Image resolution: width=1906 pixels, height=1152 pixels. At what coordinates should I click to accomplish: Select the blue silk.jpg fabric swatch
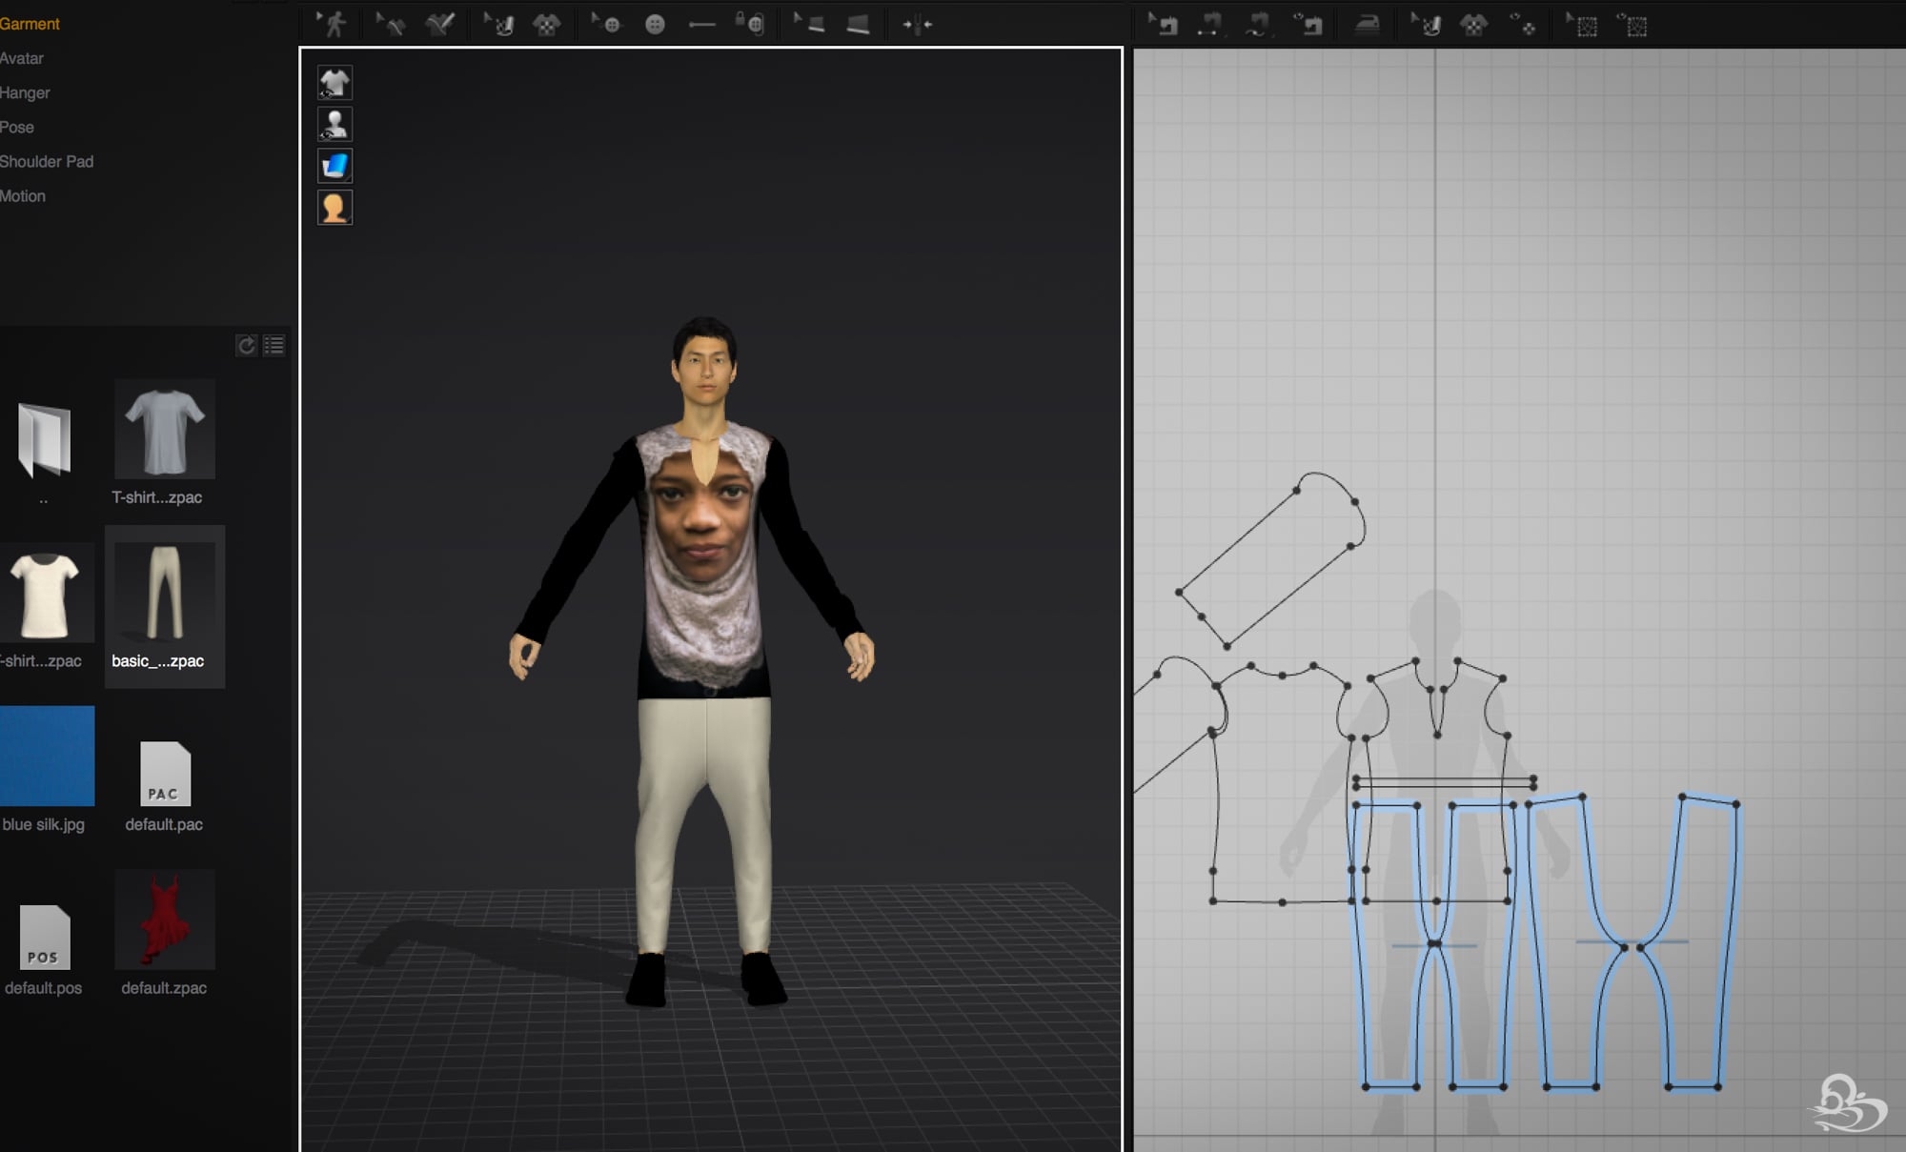pyautogui.click(x=47, y=756)
